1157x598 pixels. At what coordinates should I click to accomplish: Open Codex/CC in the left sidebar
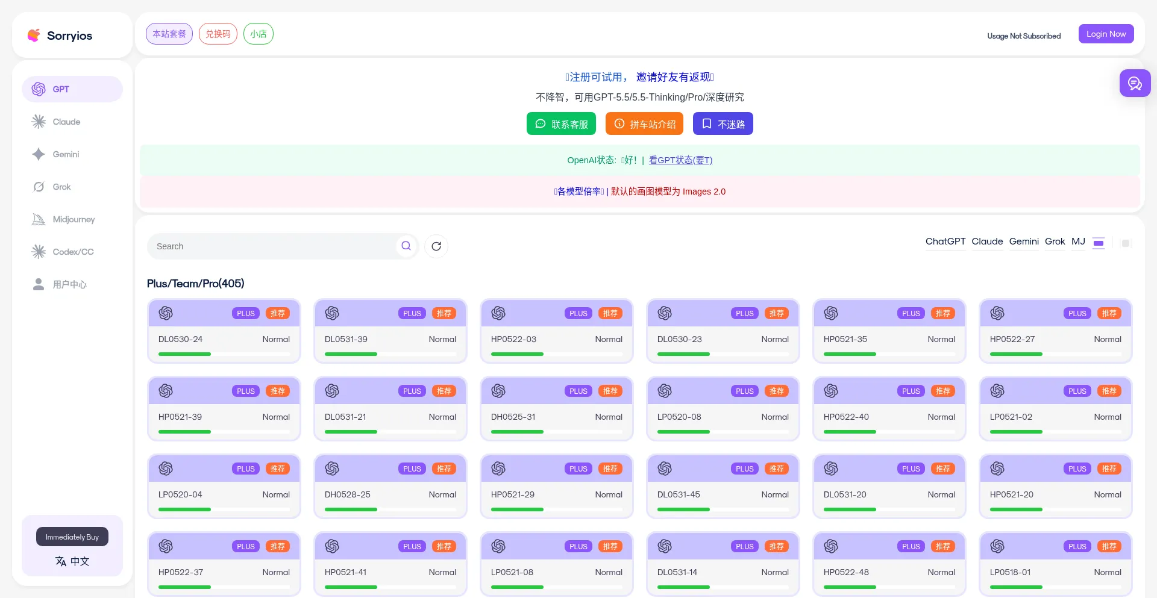point(72,252)
